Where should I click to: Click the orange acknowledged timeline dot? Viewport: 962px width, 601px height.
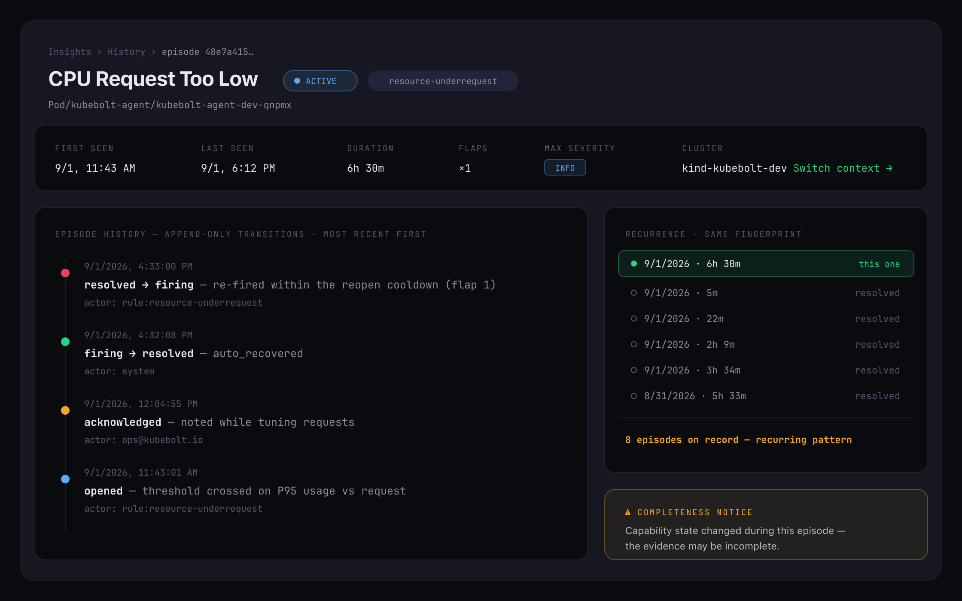coord(65,410)
